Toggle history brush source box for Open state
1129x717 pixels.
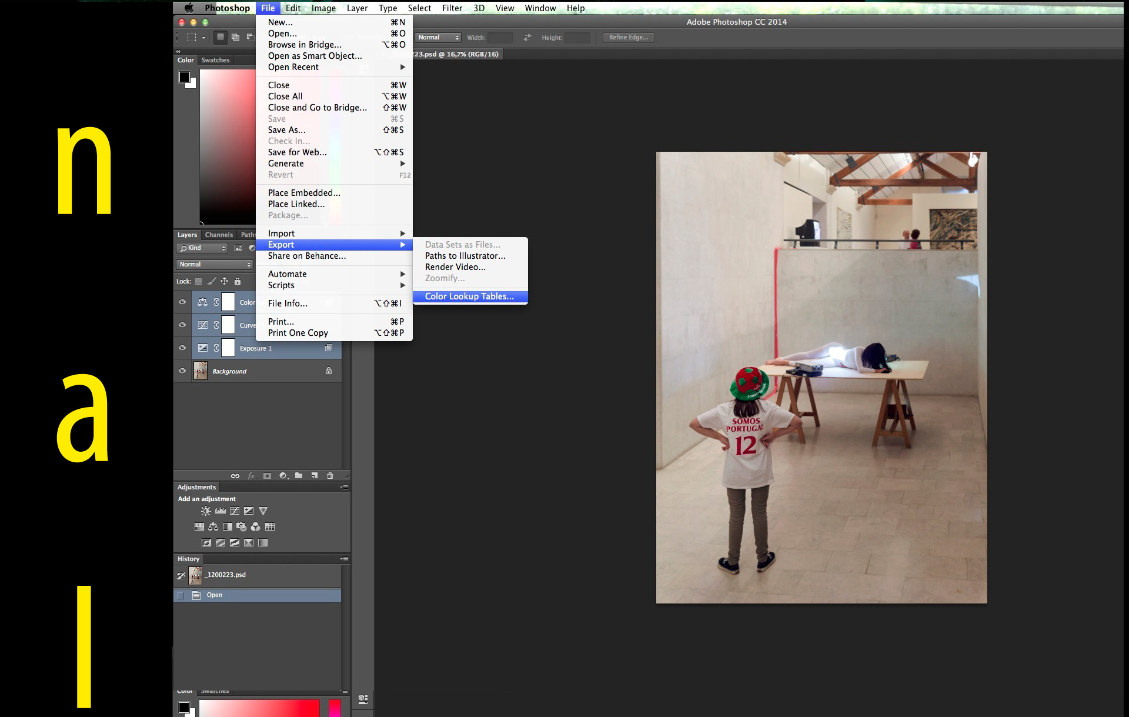point(181,596)
